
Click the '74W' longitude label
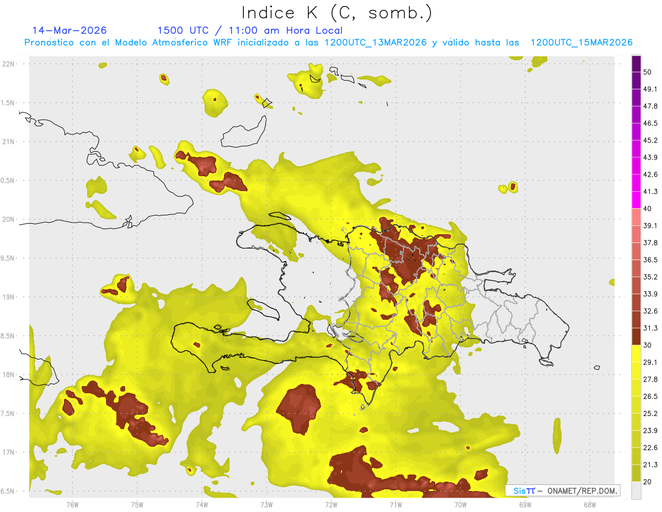coord(202,504)
